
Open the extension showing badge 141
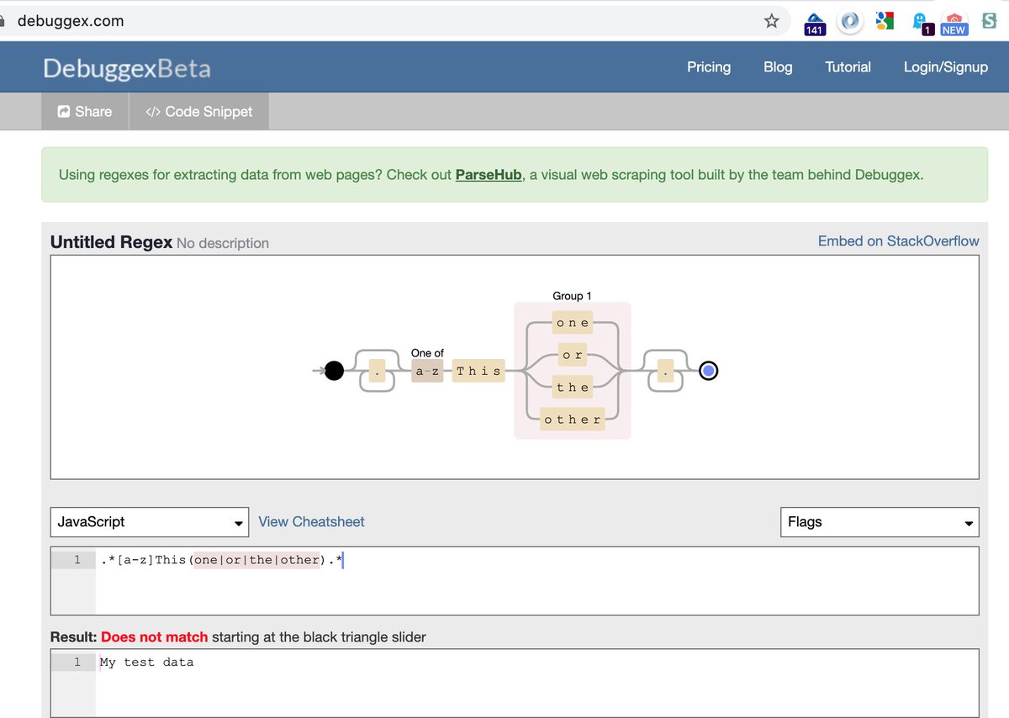pos(814,24)
